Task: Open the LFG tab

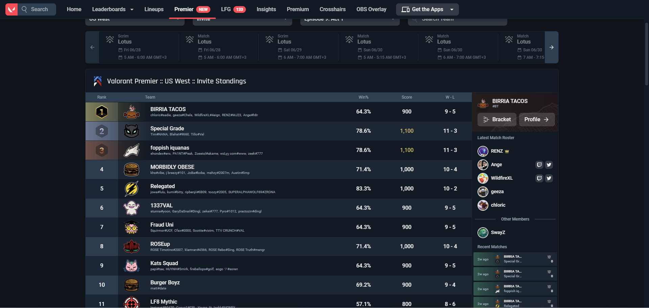Action: pyautogui.click(x=233, y=9)
